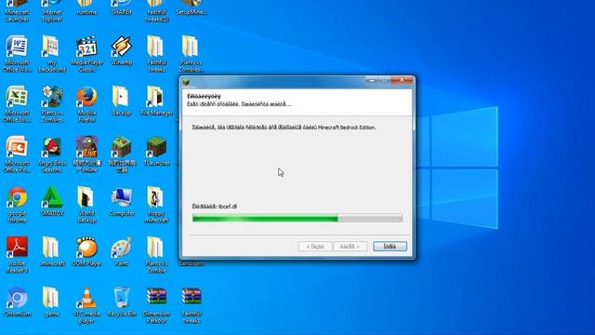Select the SetupMine... installer icon
The width and height of the screenshot is (595, 335).
click(192, 7)
